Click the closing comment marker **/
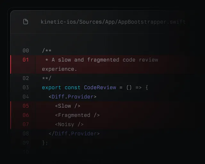Image resolution: width=205 pixels, height=164 pixels. (x=47, y=78)
